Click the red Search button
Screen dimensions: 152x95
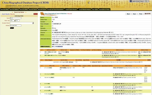tap(35, 14)
